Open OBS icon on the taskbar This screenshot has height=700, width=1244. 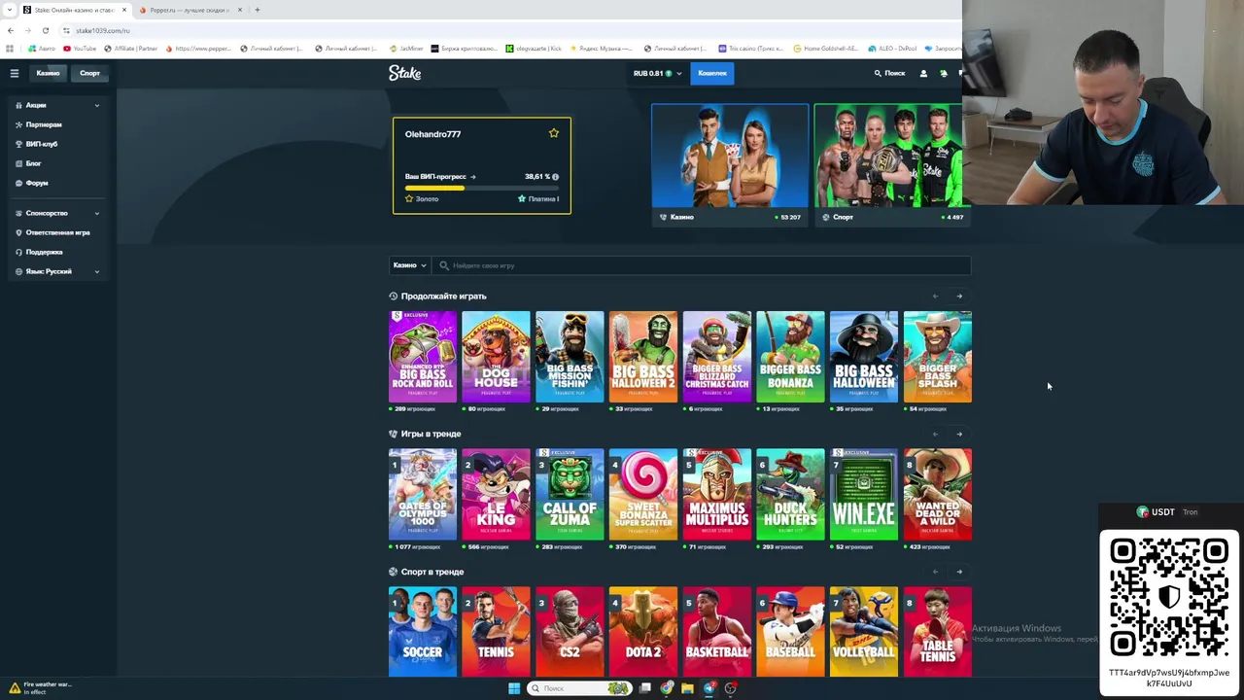[731, 688]
